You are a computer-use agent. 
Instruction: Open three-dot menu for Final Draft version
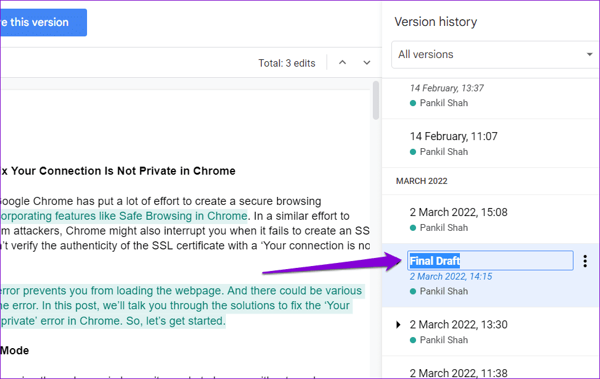point(585,261)
